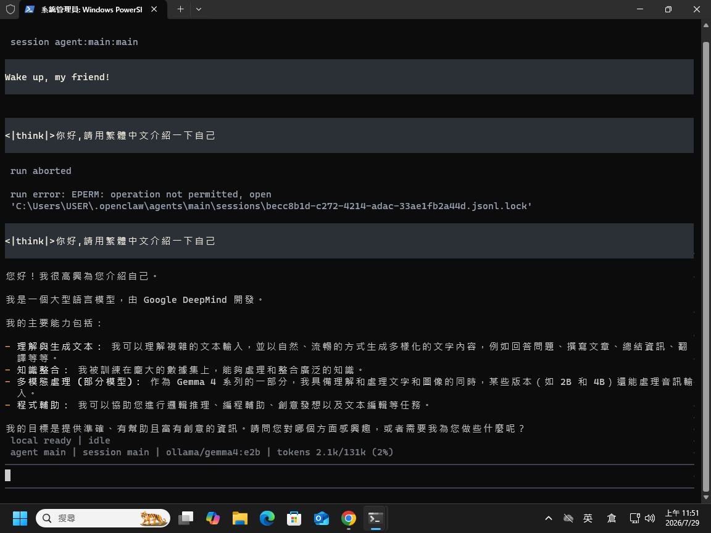Open the volume tray icon
Screen dimensions: 711x533
coord(650,518)
